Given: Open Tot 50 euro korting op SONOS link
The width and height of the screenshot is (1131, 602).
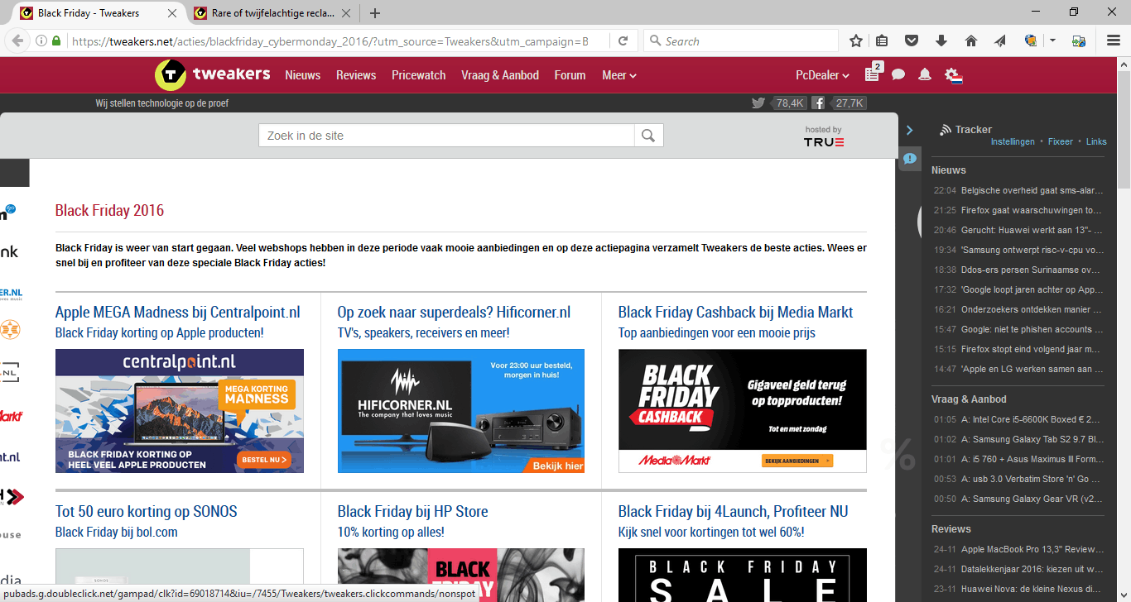Looking at the screenshot, I should click(147, 512).
